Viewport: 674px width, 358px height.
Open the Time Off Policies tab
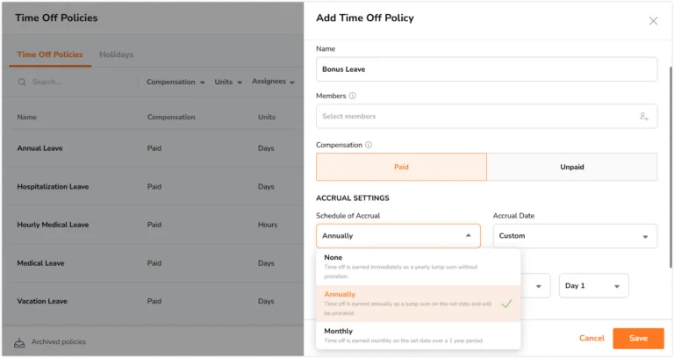(x=50, y=54)
